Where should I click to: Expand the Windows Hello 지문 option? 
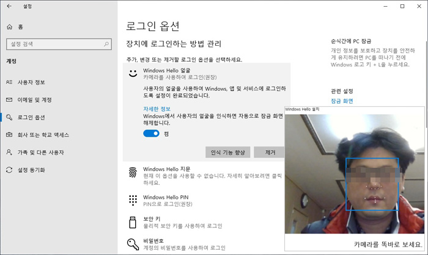pyautogui.click(x=207, y=176)
